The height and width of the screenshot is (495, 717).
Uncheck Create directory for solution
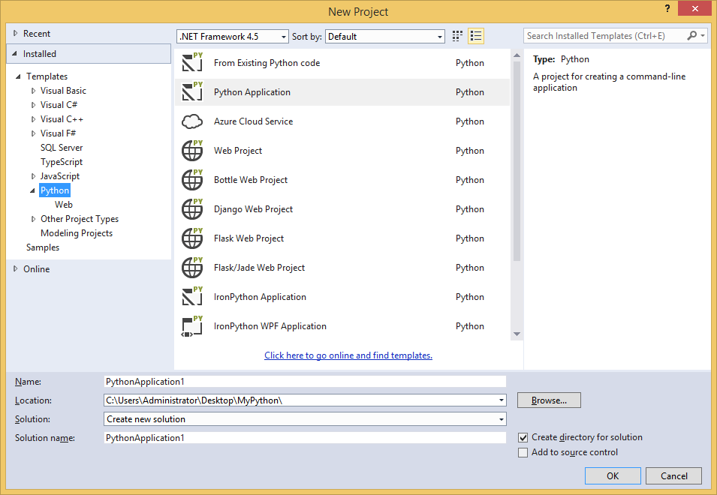pyautogui.click(x=523, y=437)
